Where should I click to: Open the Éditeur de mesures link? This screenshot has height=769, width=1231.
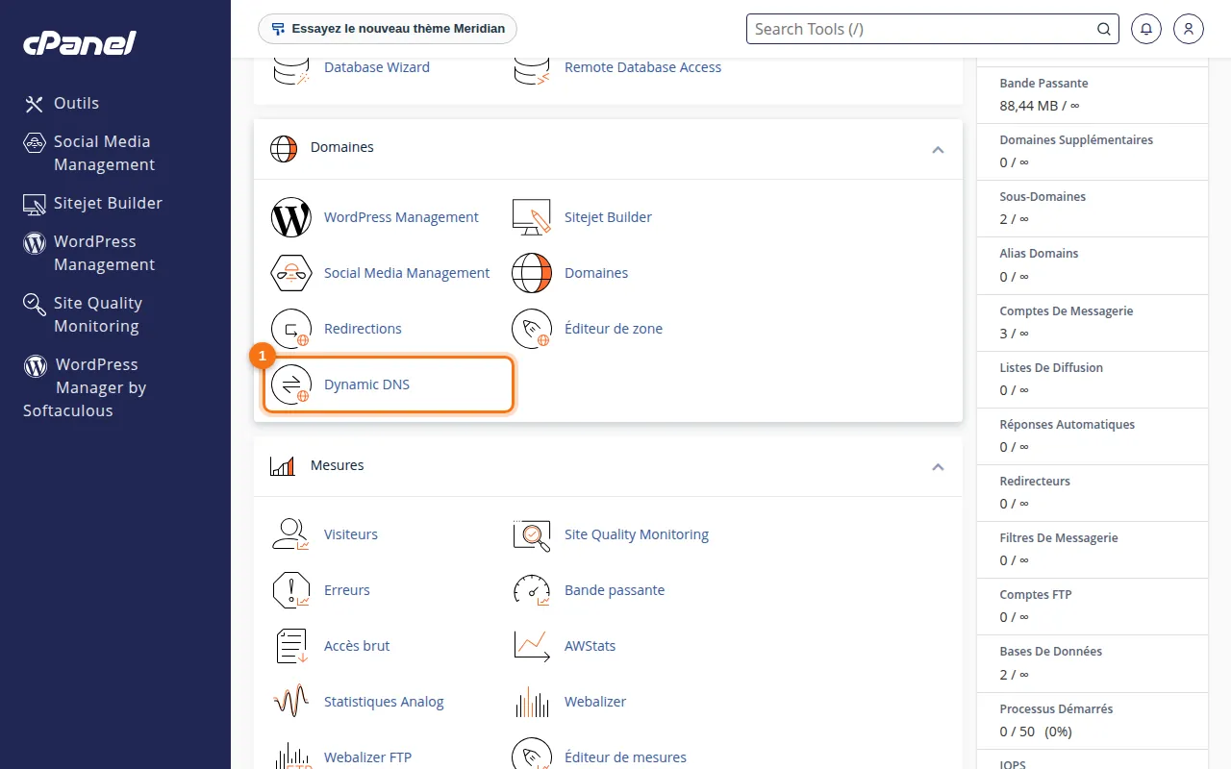coord(625,757)
